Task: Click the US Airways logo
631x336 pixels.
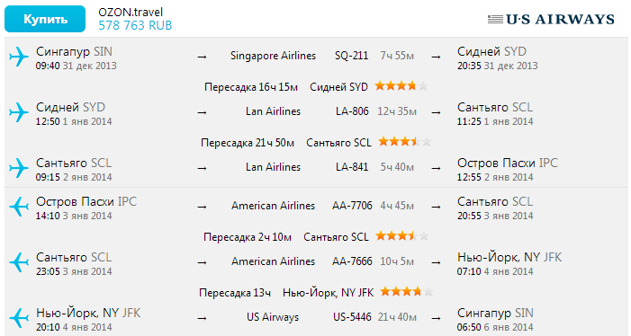Action: pyautogui.click(x=551, y=19)
